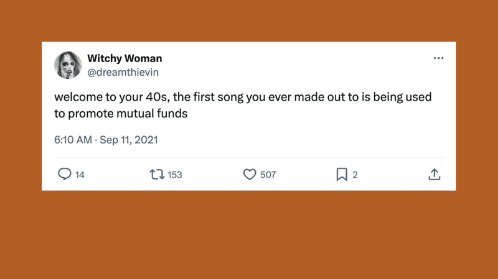Bookmark this tweet
The width and height of the screenshot is (498, 279).
342,175
